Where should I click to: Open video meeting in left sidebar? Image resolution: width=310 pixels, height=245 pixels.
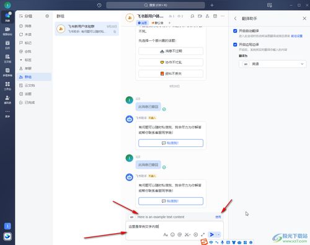tap(7, 31)
